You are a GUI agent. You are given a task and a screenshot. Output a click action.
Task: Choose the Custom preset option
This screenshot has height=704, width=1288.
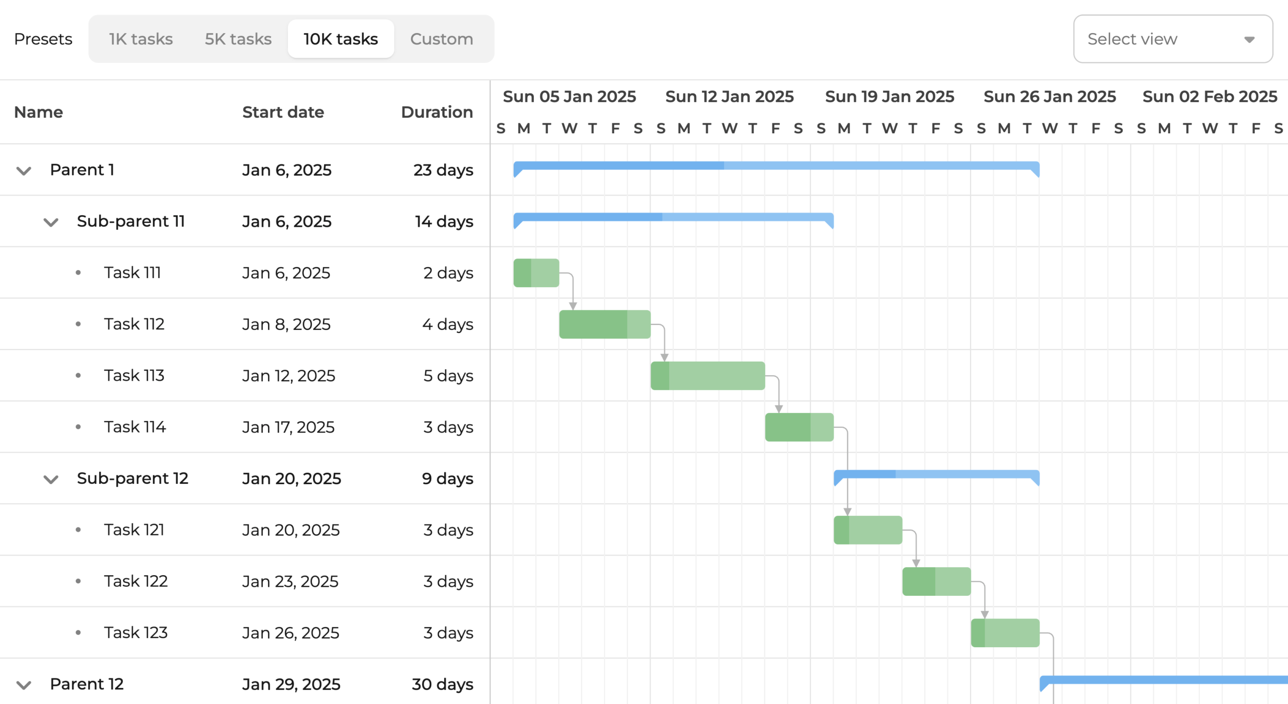[441, 39]
